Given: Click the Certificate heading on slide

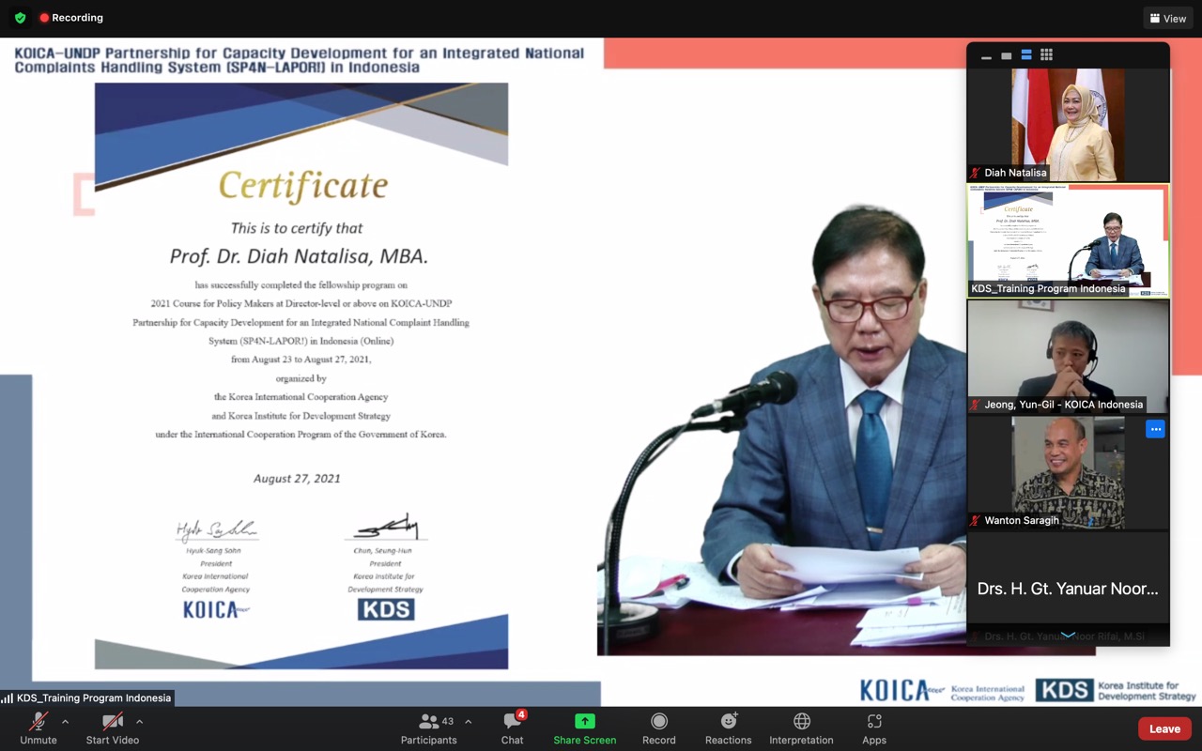Looking at the screenshot, I should (303, 186).
